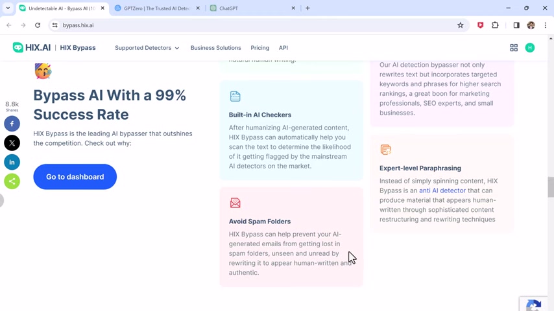Click the HIX.AI logo
This screenshot has height=311, width=554.
32,48
